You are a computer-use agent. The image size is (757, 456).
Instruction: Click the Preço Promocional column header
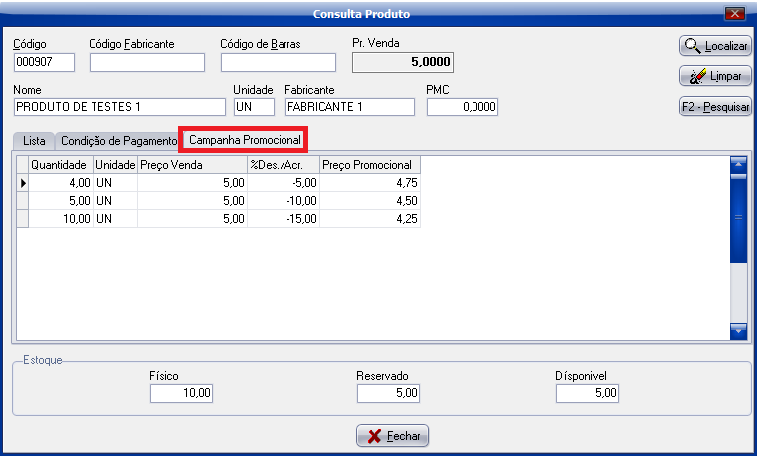pos(370,165)
